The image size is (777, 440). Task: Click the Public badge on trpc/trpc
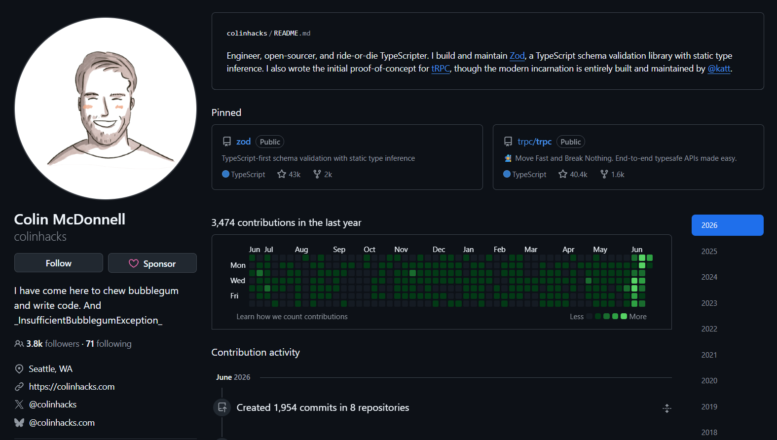(x=571, y=142)
